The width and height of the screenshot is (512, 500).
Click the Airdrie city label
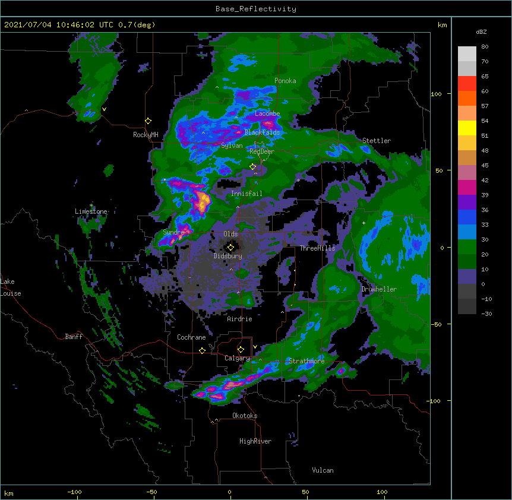[239, 319]
